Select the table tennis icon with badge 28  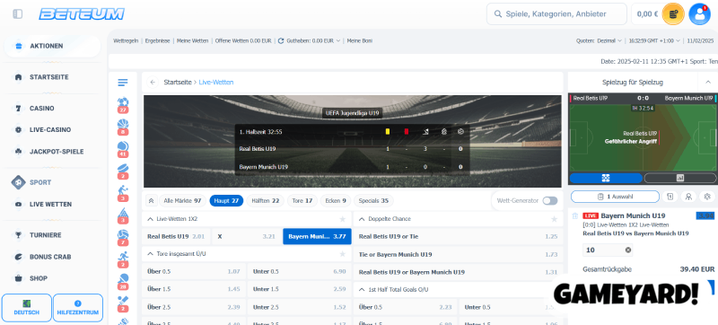(123, 281)
